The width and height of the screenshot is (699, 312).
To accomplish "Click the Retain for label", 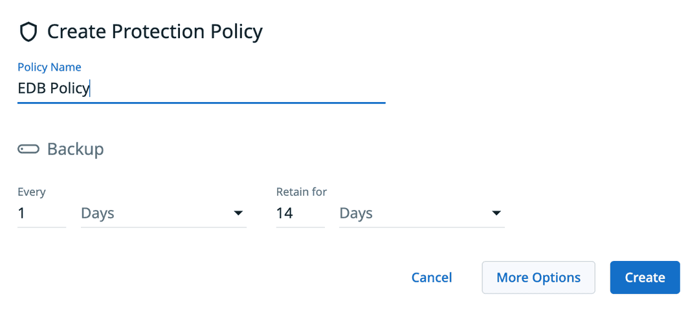I will tap(302, 192).
